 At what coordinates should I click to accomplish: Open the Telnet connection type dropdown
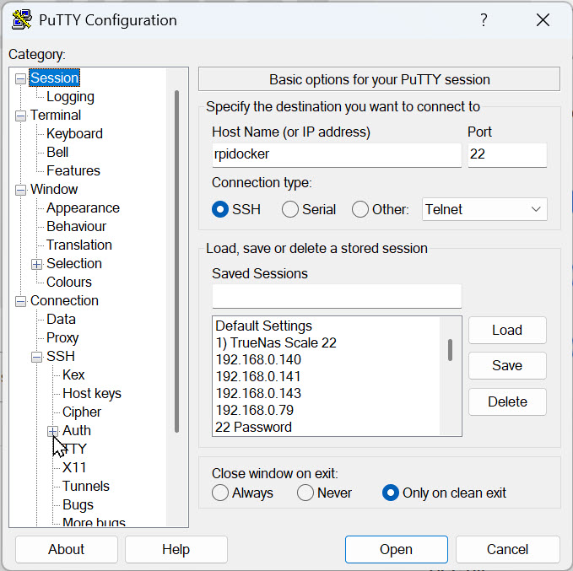point(484,209)
